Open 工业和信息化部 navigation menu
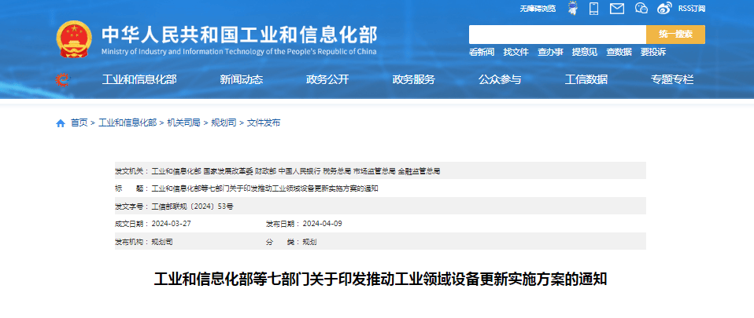 click(x=139, y=79)
